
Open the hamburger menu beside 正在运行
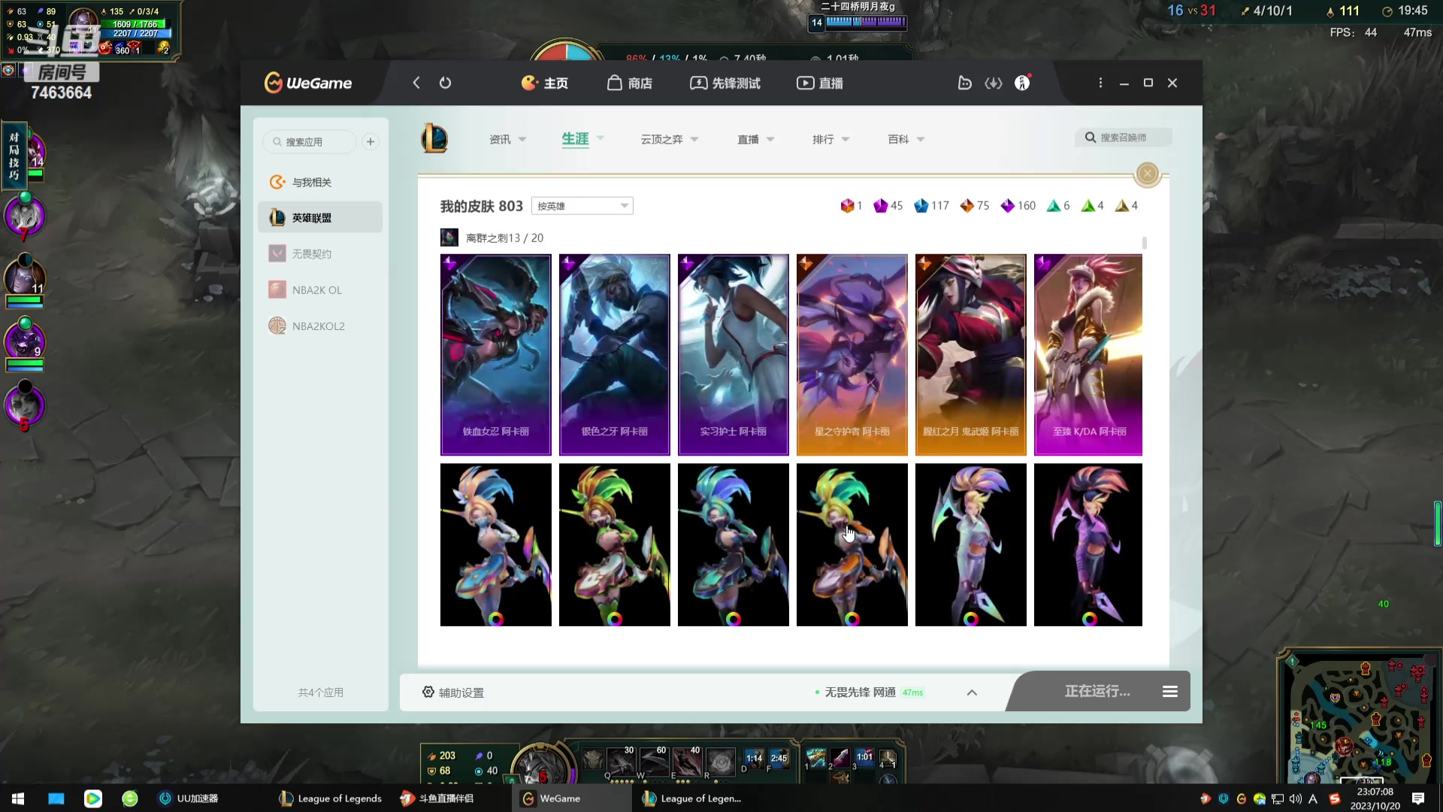click(1170, 691)
